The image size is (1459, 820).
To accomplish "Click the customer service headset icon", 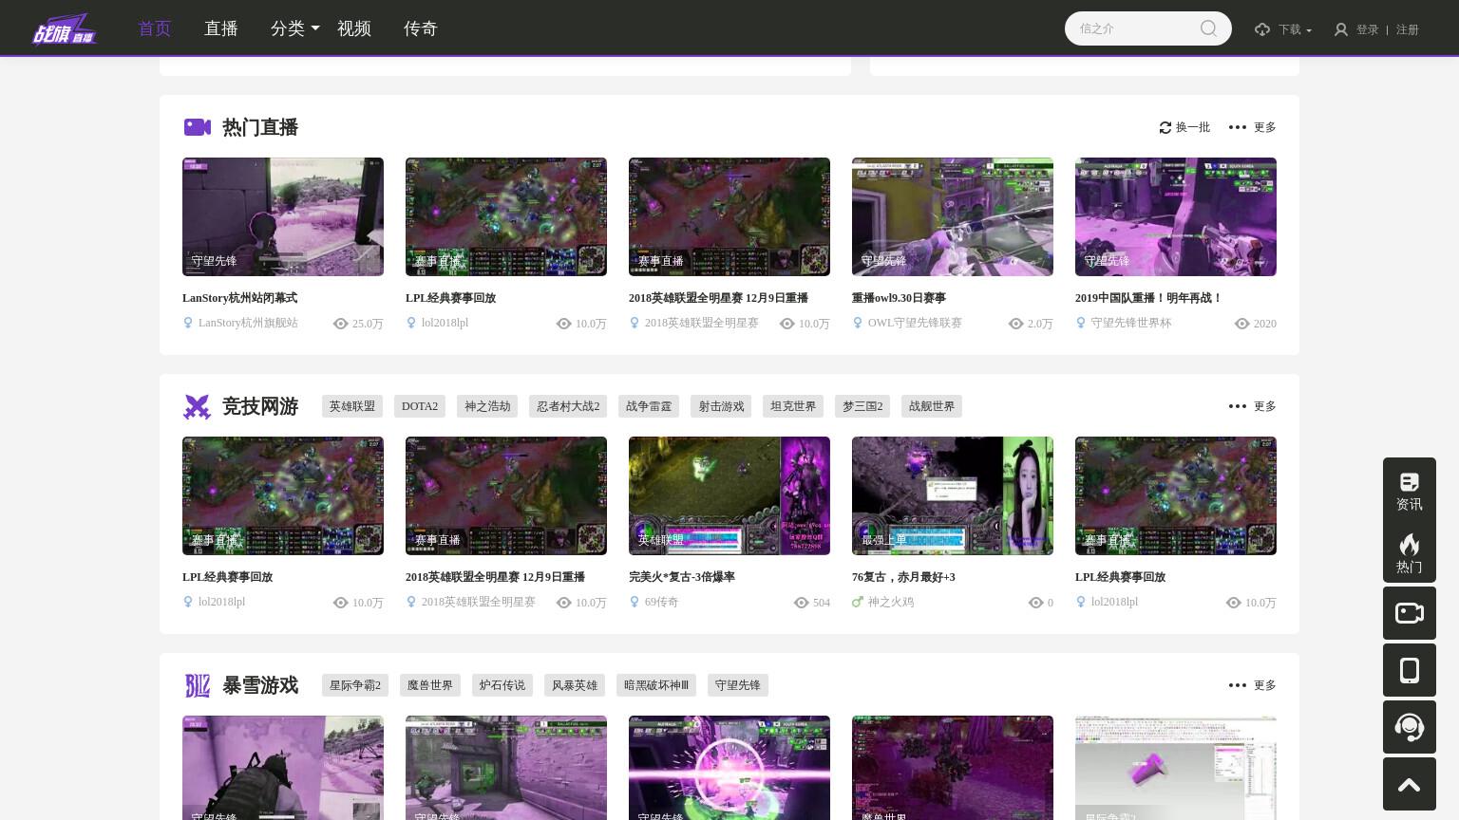I will pos(1410,727).
